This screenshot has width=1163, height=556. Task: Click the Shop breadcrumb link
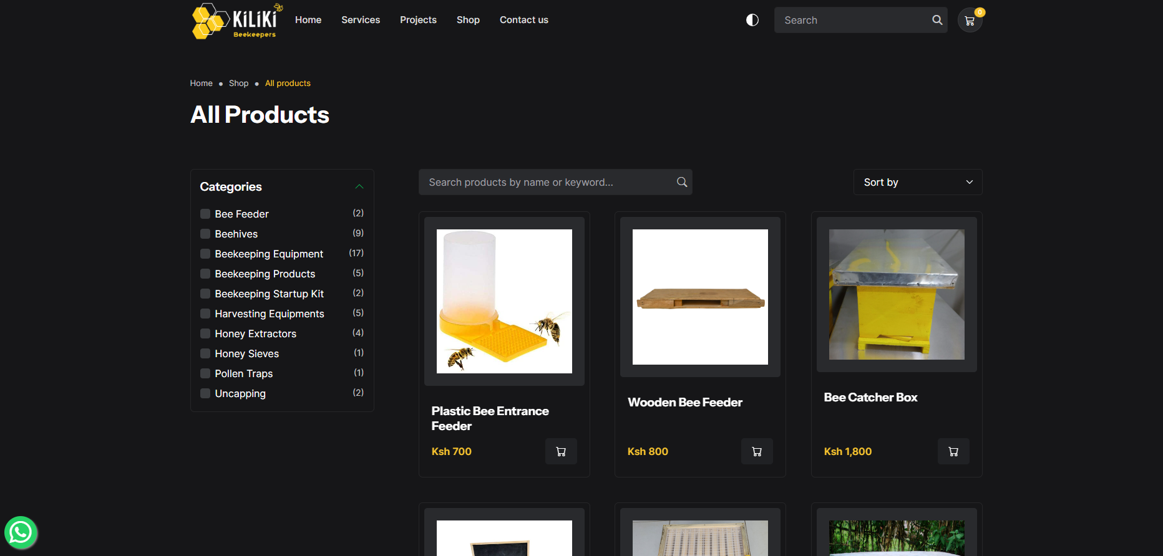(x=239, y=83)
